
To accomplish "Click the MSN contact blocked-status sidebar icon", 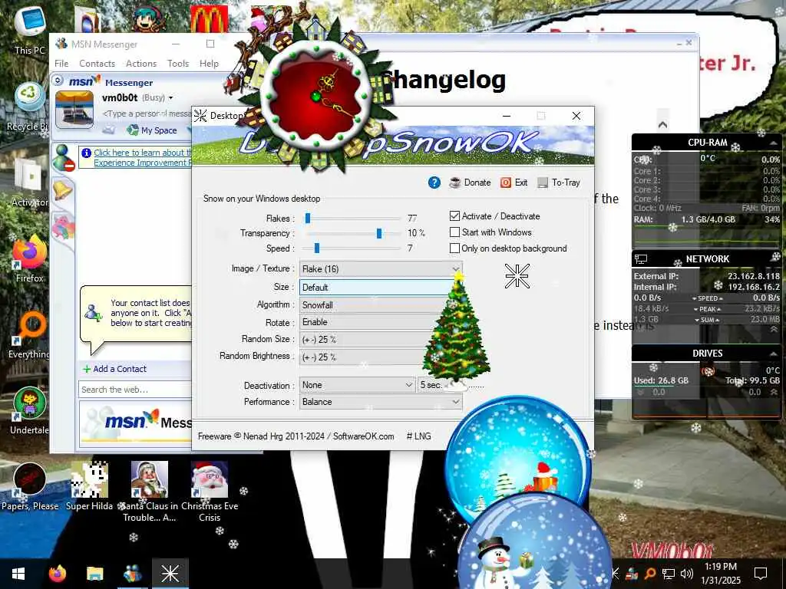I will [x=64, y=158].
